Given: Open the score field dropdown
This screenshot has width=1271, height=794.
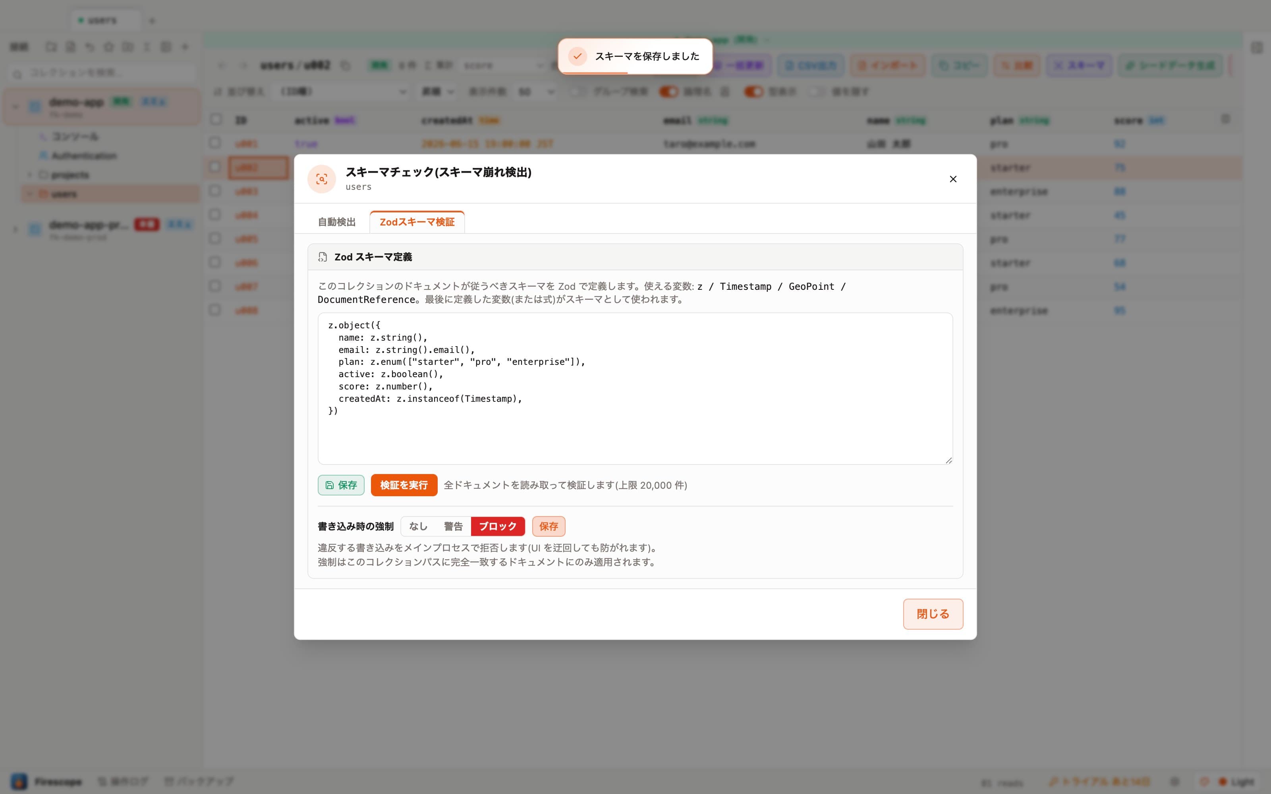Looking at the screenshot, I should (x=503, y=66).
